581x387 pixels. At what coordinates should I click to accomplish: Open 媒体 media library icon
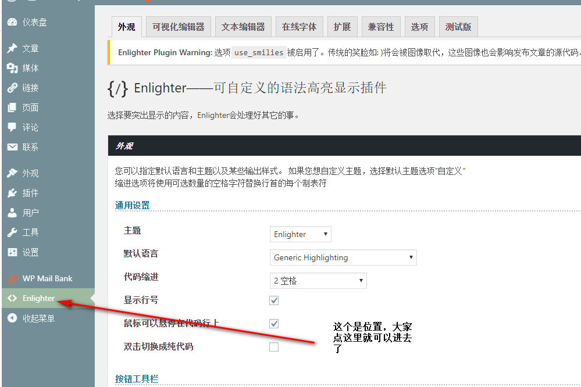pyautogui.click(x=12, y=68)
